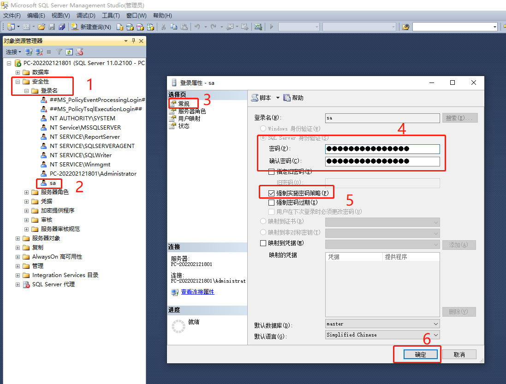This screenshot has width=506, height=384.
Task: Open 脚本 dropdown arrow in dialog
Action: click(x=278, y=98)
